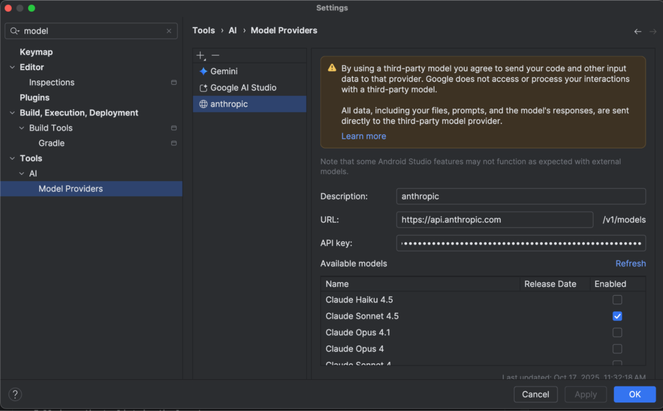
Task: Collapse the Build, Execution, Deployment section
Action: (x=12, y=113)
